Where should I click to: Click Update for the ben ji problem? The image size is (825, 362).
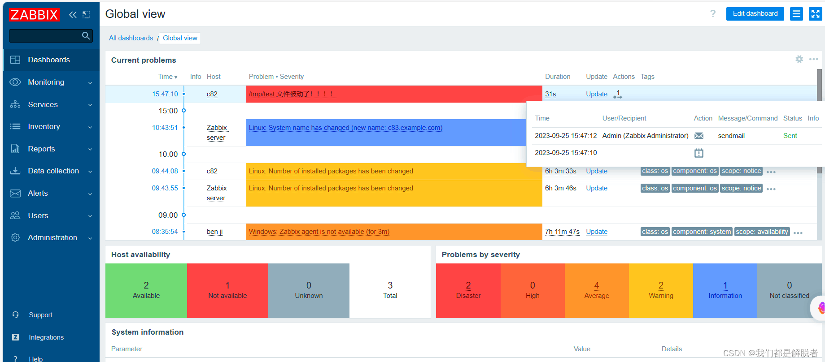coord(597,232)
